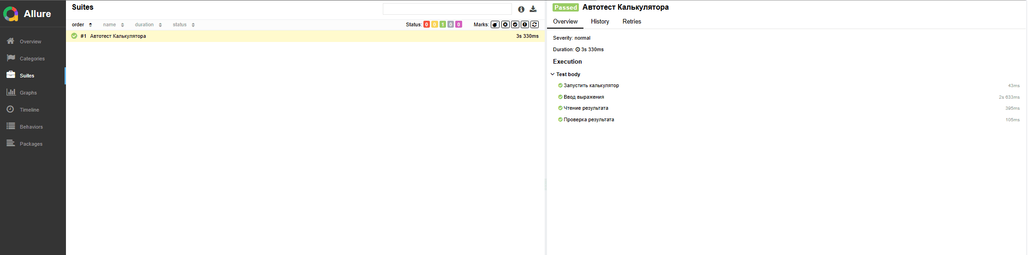This screenshot has width=1029, height=255.
Task: Open the Overview page in sidebar
Action: tap(30, 42)
